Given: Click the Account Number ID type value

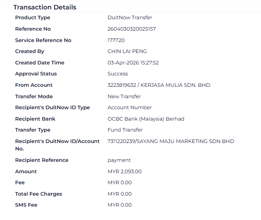Looking at the screenshot, I should (x=130, y=108).
